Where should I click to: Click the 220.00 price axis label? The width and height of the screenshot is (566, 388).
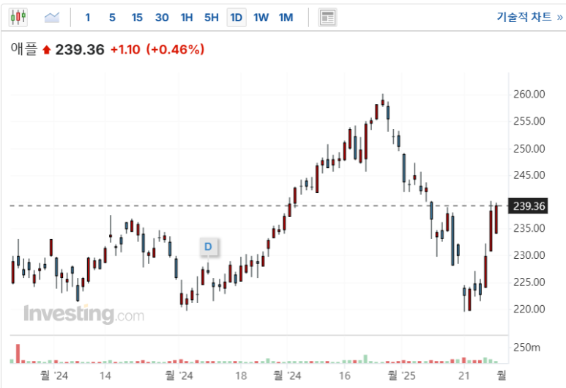[x=529, y=310]
